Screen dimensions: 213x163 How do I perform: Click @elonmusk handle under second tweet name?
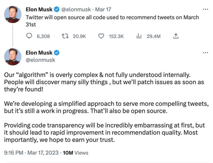click(40, 60)
